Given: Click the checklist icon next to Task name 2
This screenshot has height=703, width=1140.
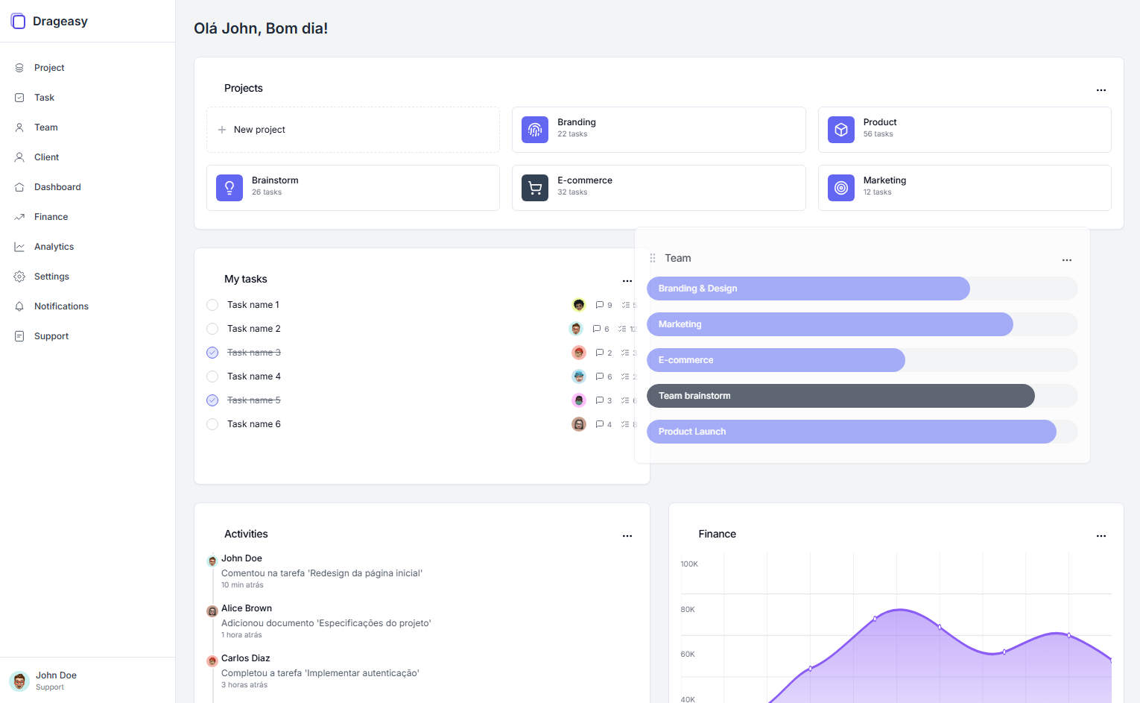Looking at the screenshot, I should pos(624,328).
